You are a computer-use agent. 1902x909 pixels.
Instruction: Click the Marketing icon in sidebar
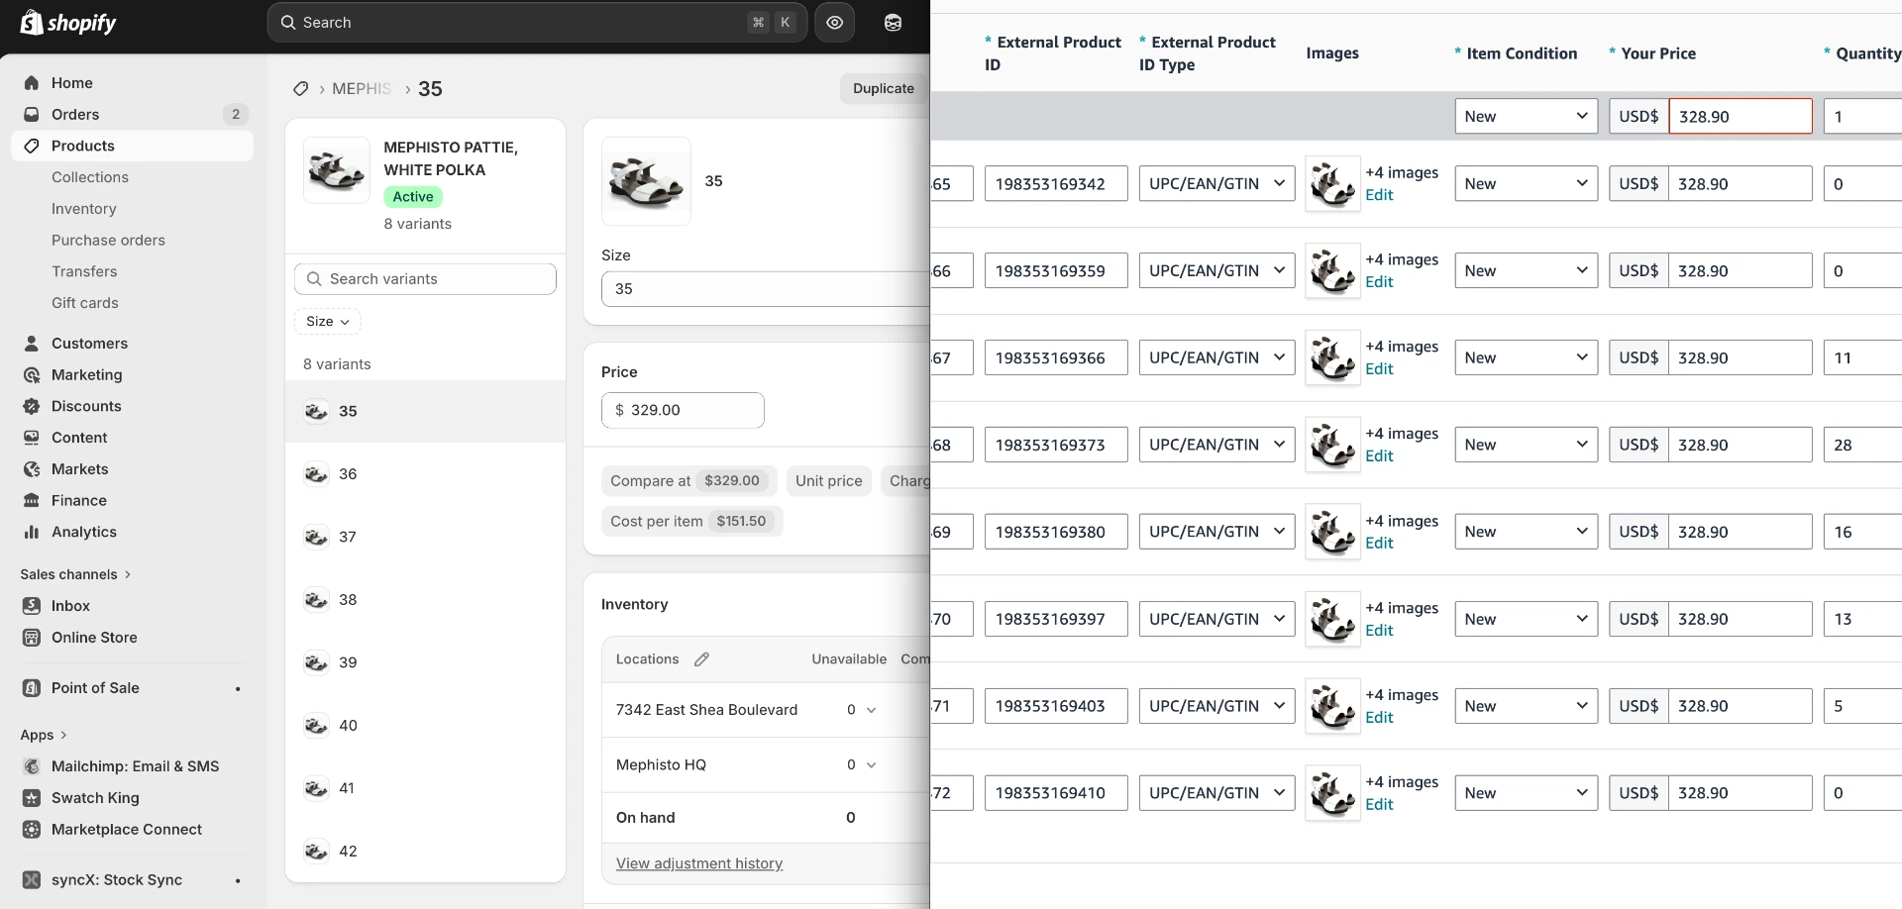click(32, 375)
